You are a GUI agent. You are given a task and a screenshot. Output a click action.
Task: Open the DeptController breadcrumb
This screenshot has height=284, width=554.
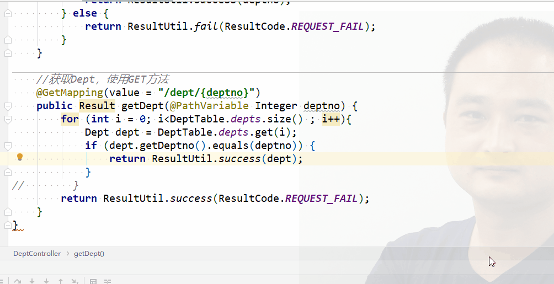pos(37,254)
